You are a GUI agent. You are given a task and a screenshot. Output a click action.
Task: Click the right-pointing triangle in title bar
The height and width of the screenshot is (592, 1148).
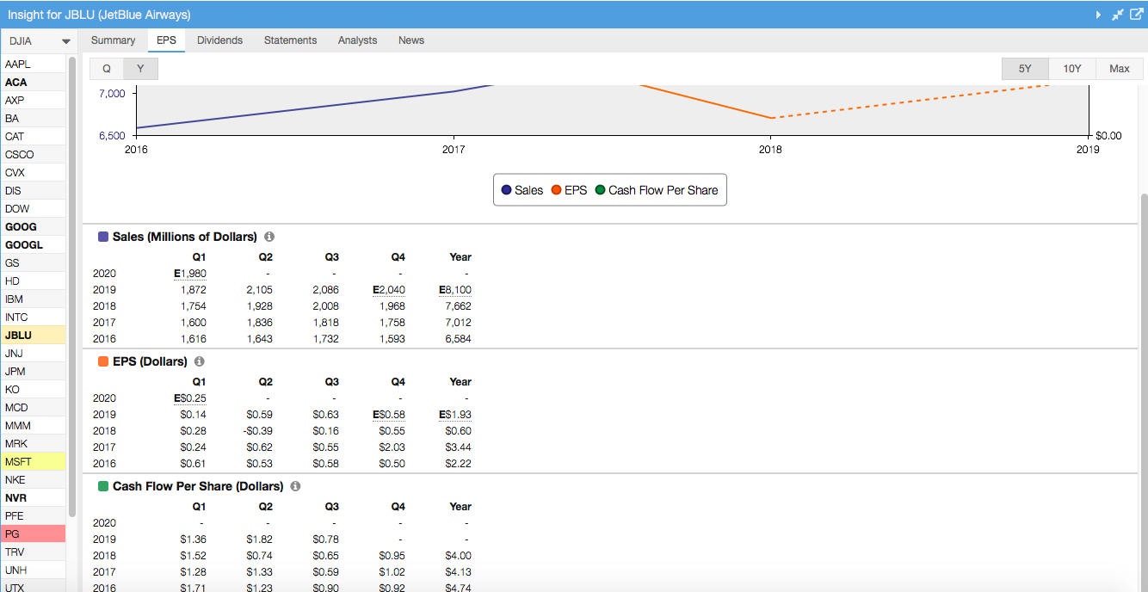point(1098,15)
